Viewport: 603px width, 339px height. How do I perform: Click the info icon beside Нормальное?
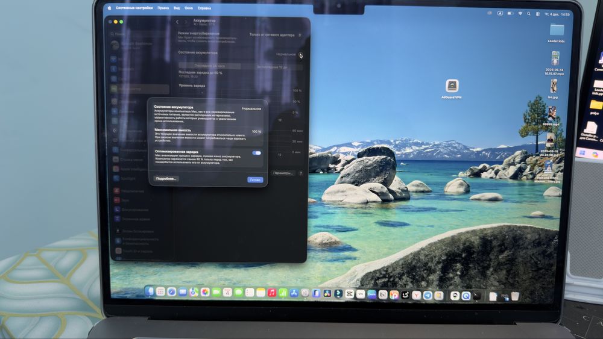tap(301, 55)
